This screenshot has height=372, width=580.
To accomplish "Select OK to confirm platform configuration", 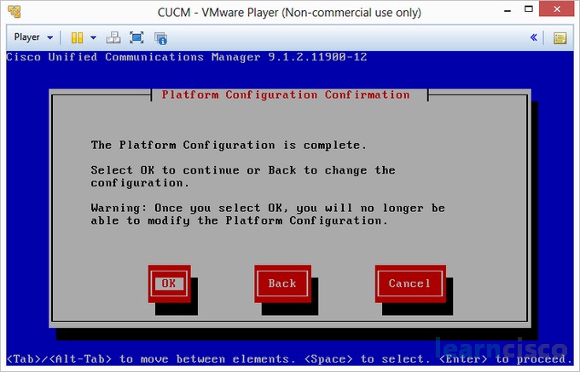I will point(168,283).
